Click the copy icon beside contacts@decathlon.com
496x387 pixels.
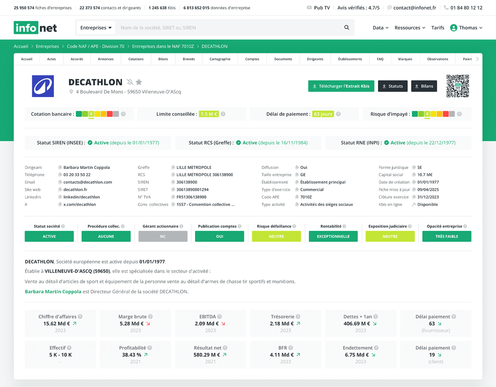(59, 182)
